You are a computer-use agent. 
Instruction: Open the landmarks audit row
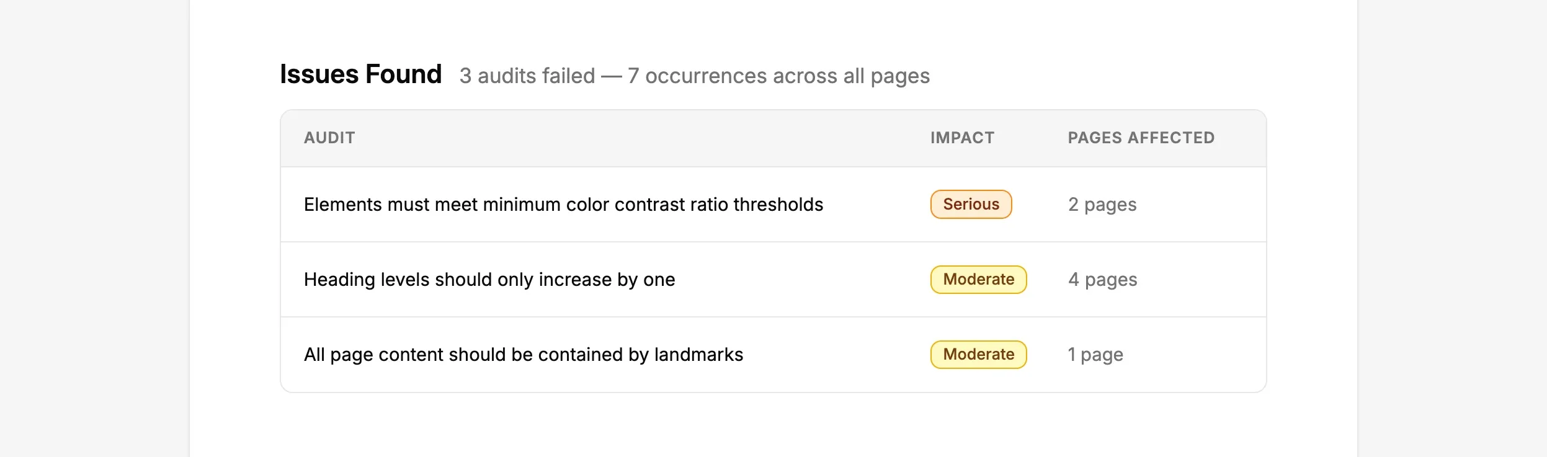[x=525, y=354]
